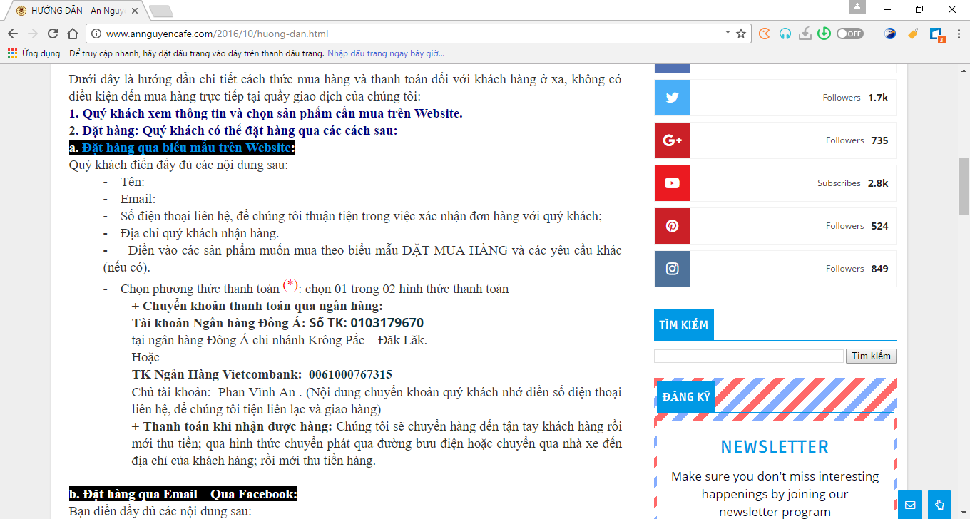
Task: Open the Google Plus followers icon
Action: (672, 140)
